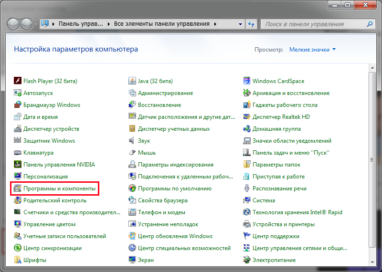Open the Устройства и принтеры icon
382x272 pixels.
point(247,224)
